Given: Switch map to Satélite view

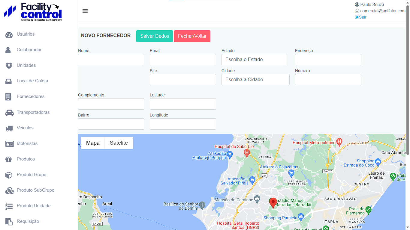Looking at the screenshot, I should 119,143.
